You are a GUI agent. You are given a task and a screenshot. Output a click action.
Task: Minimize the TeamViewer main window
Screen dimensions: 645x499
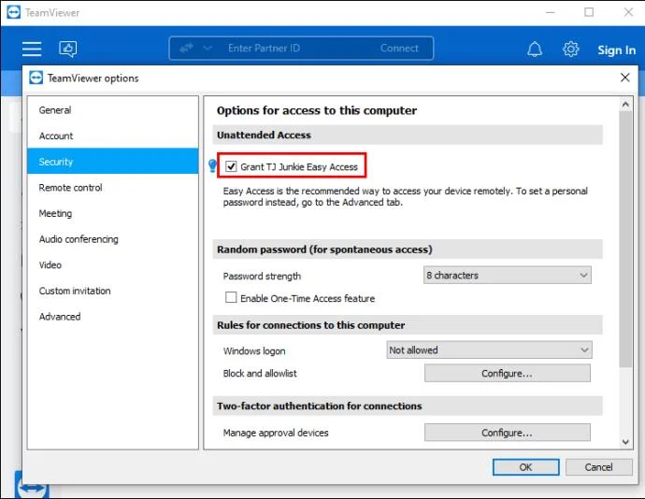(x=550, y=12)
